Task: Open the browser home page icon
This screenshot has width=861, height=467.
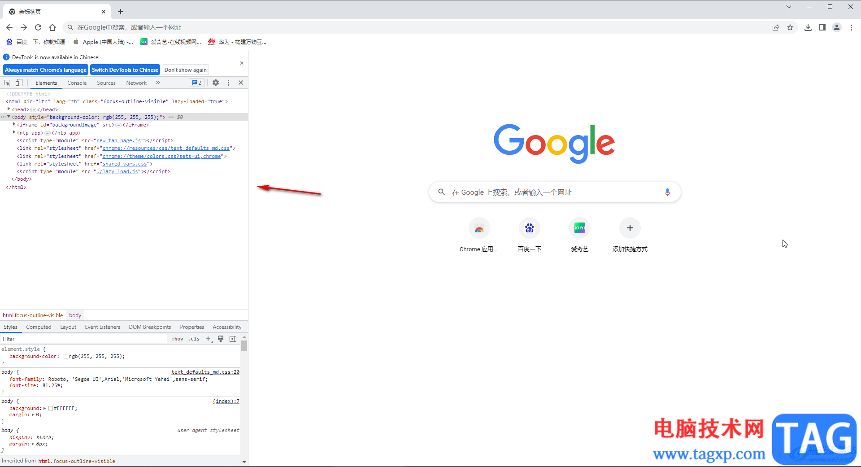Action: click(52, 27)
